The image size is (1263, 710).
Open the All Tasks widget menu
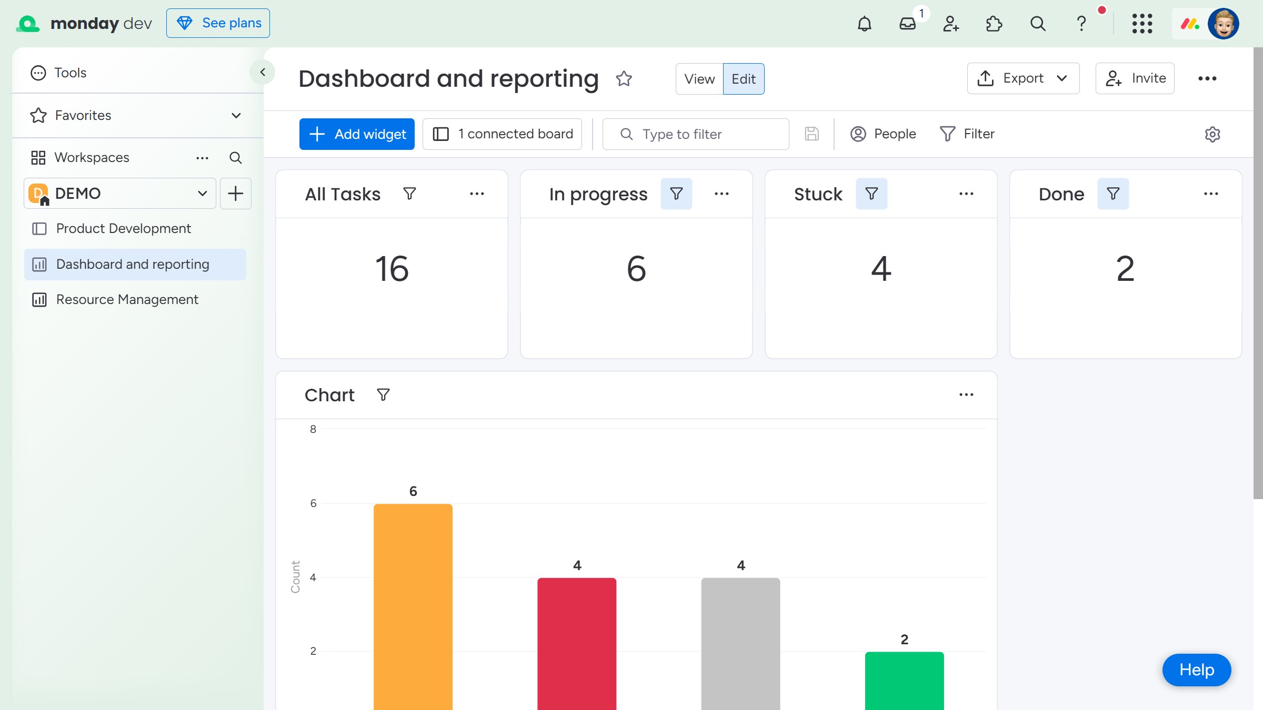[x=477, y=194]
